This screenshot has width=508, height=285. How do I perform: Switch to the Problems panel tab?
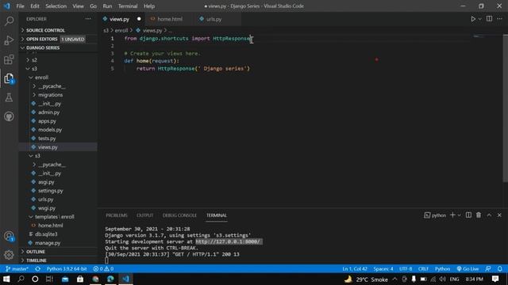pyautogui.click(x=117, y=215)
